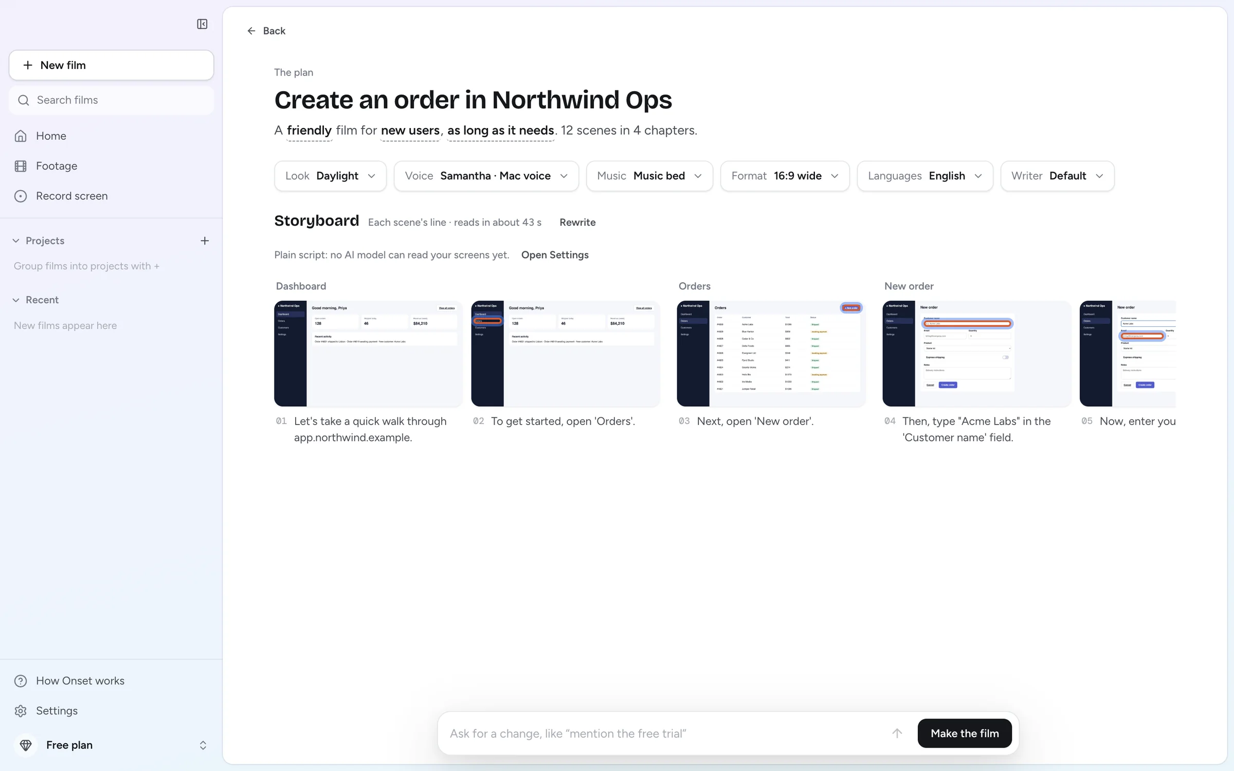This screenshot has width=1234, height=771.
Task: Click Make the film button
Action: pyautogui.click(x=965, y=733)
